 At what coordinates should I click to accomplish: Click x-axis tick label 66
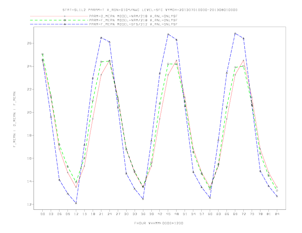tap(227, 214)
